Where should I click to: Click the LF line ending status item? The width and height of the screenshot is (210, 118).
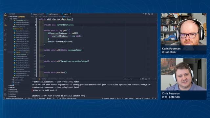(122, 98)
